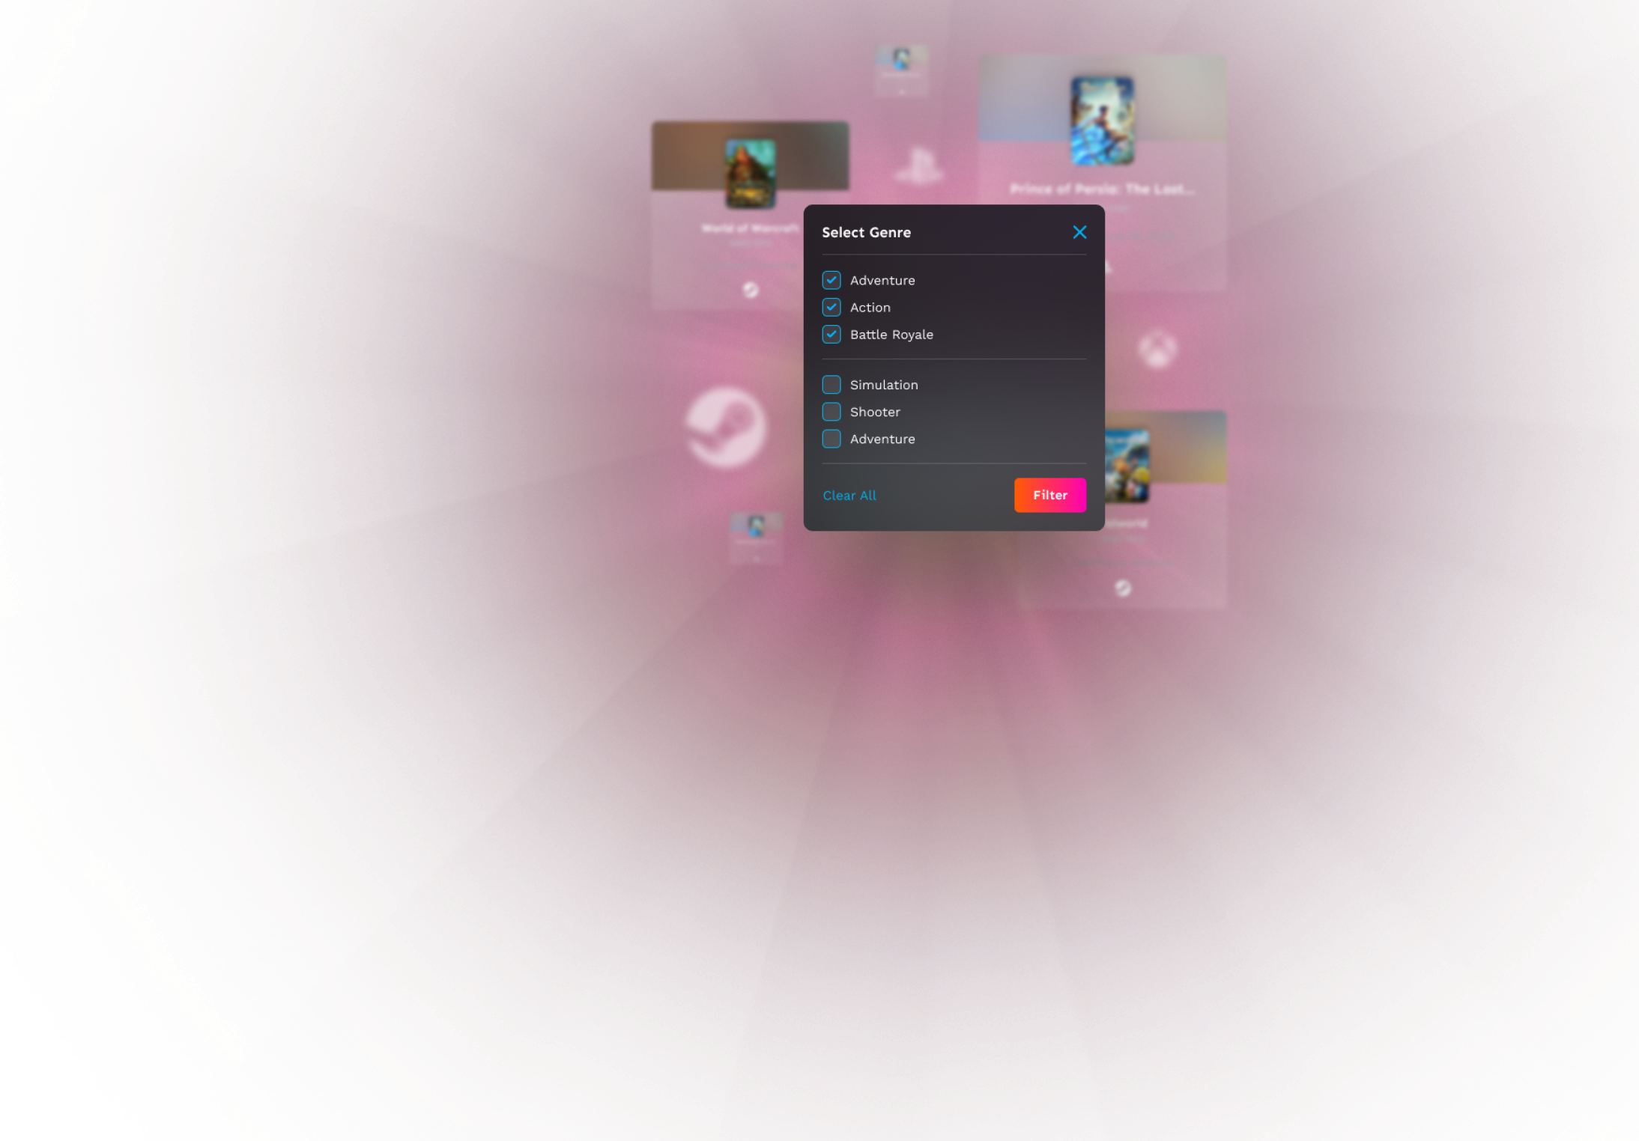Uncheck the checked Adventure genre checkbox
1639x1141 pixels.
tap(831, 280)
